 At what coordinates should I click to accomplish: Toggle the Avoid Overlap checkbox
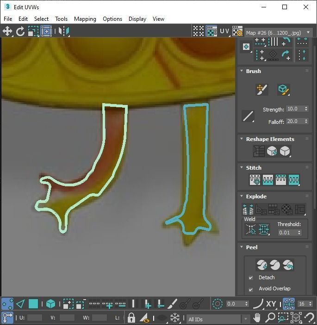tap(251, 289)
